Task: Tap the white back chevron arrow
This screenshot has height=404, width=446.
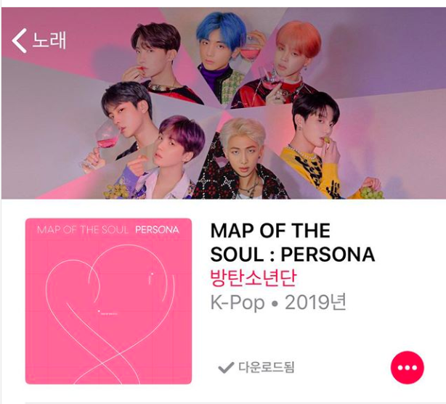Action: tap(20, 41)
